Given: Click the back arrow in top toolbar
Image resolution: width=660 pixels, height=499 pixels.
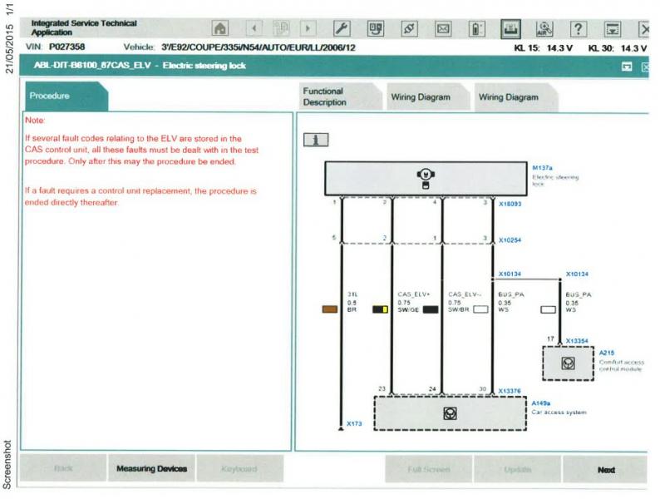Looking at the screenshot, I should [x=254, y=28].
